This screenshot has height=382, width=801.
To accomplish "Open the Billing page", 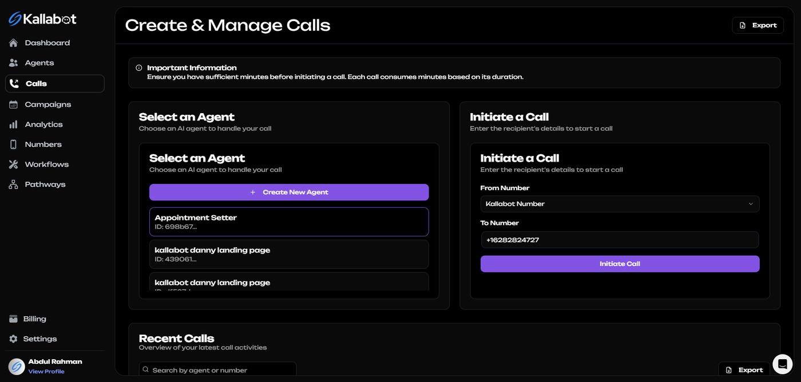I will (34, 319).
